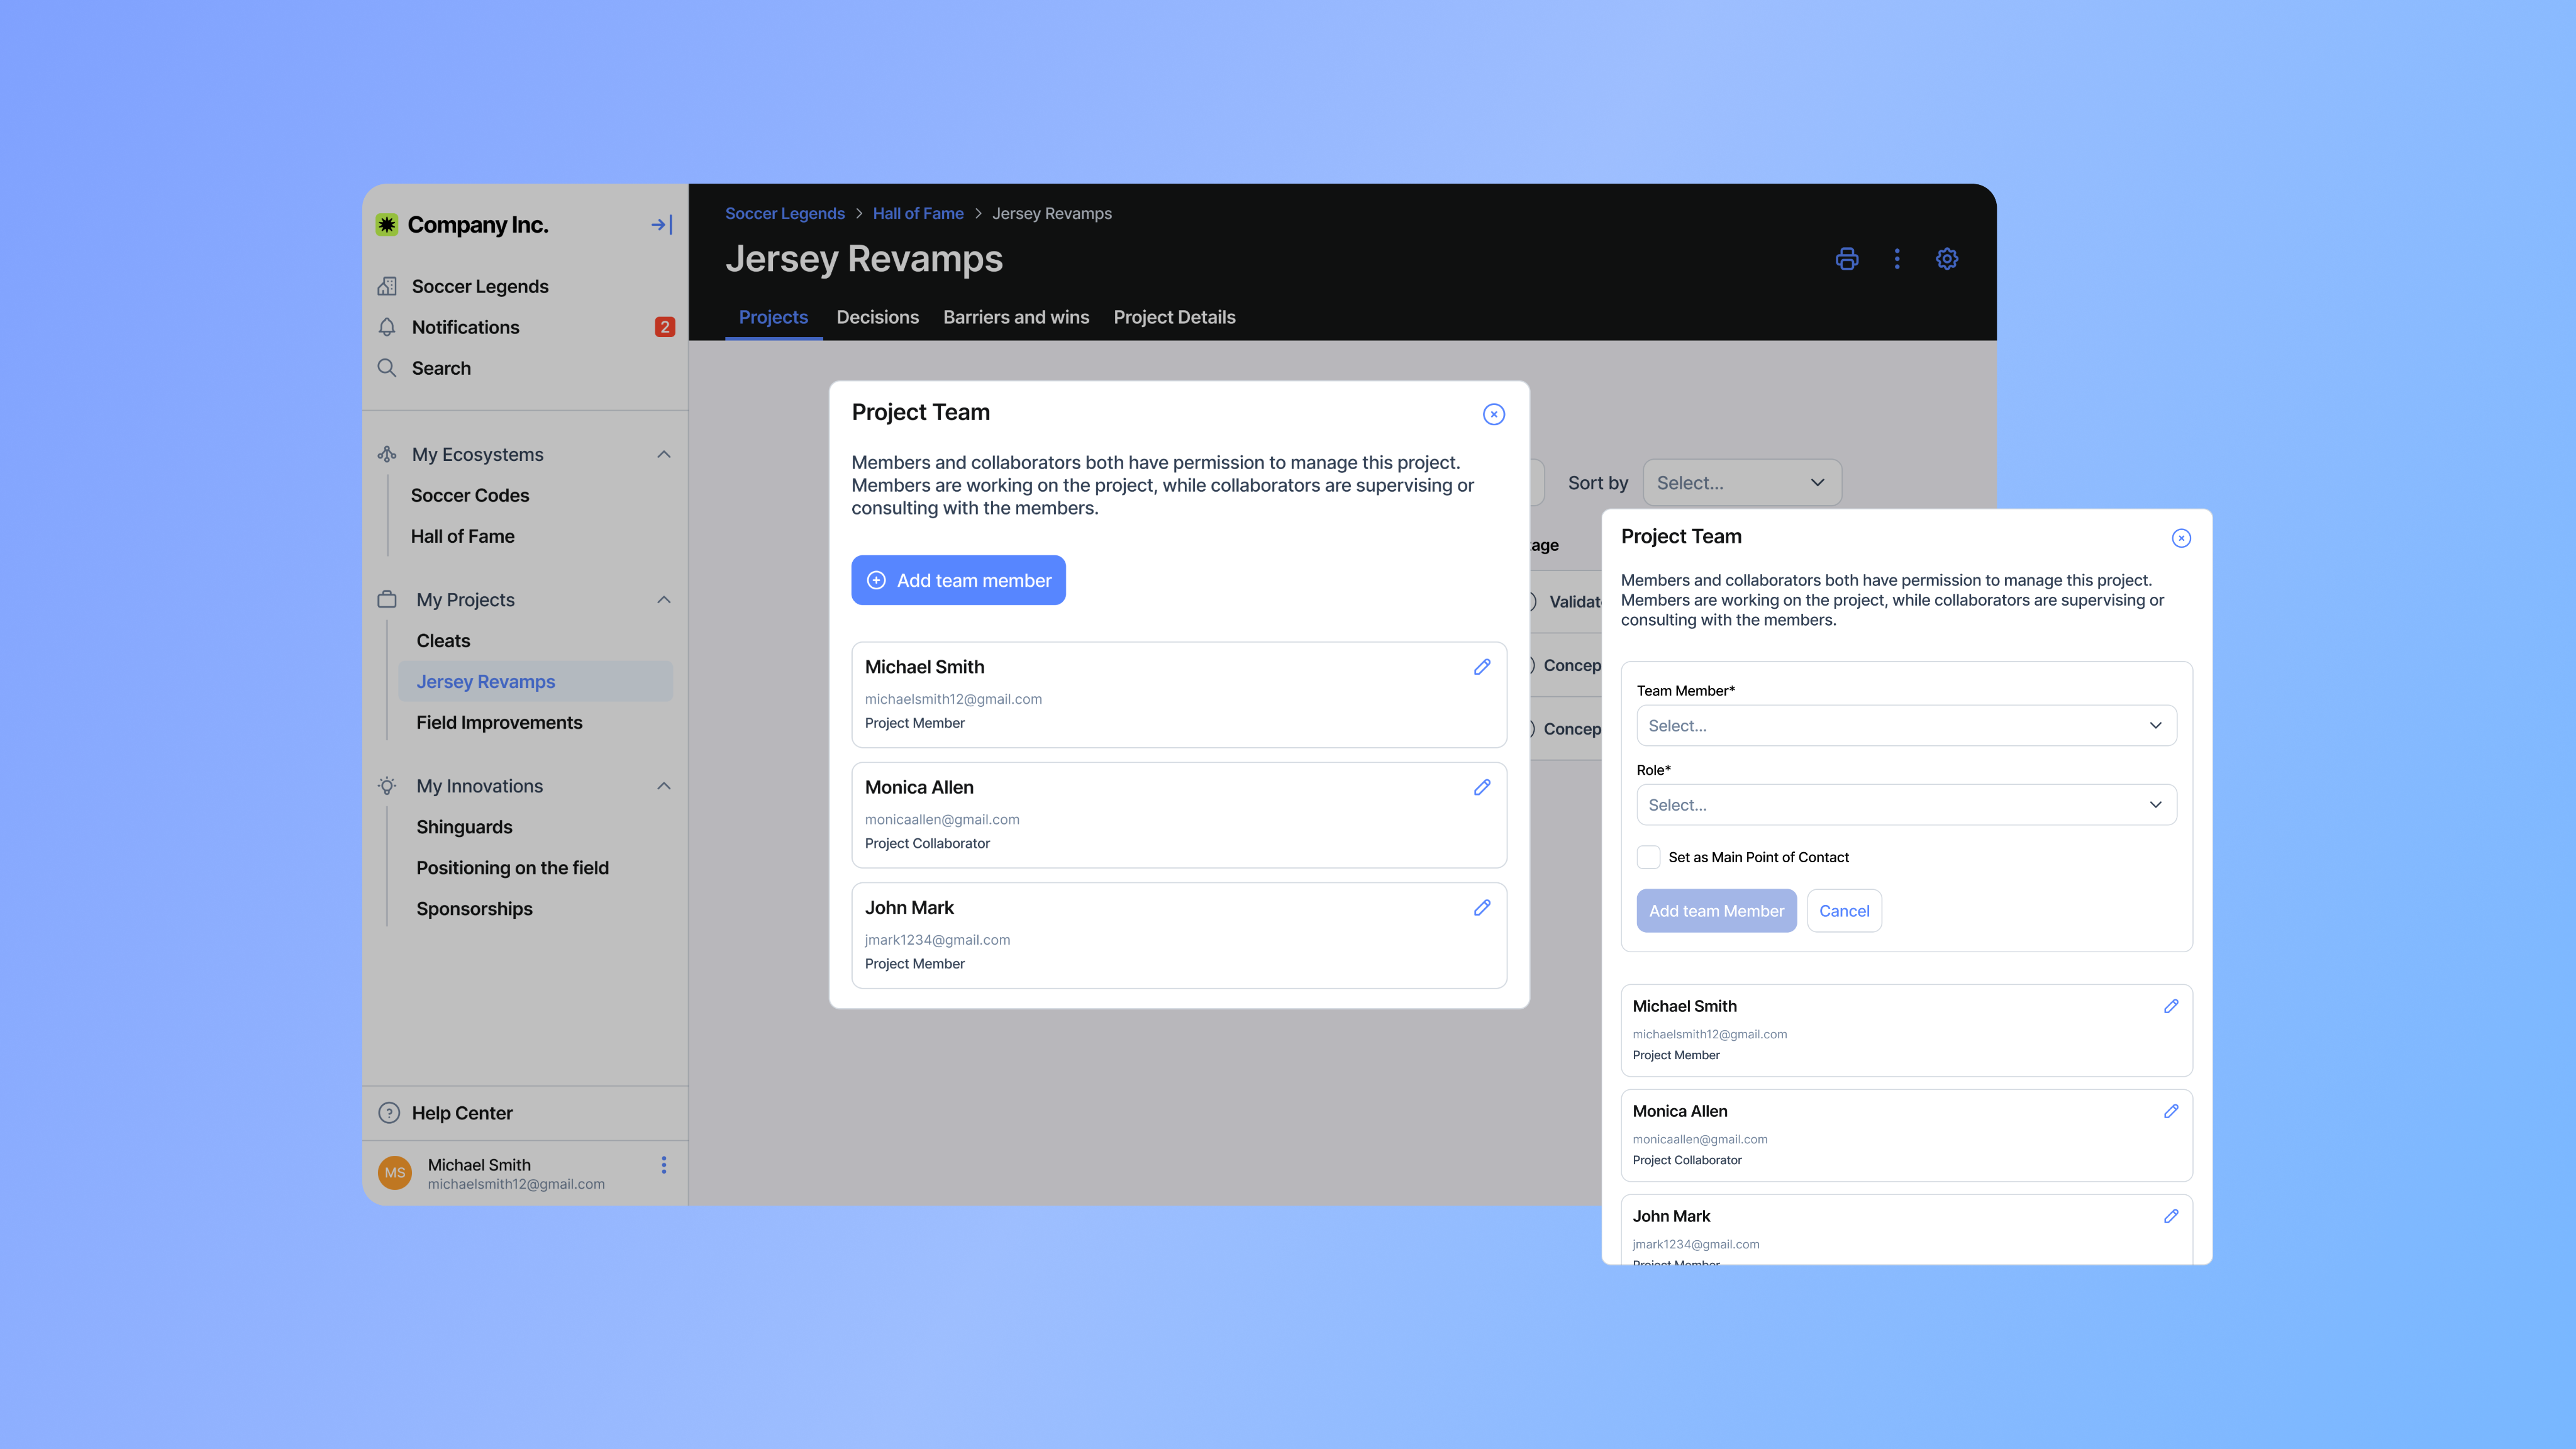Check Set as Main Point of Contact

[x=1648, y=857]
